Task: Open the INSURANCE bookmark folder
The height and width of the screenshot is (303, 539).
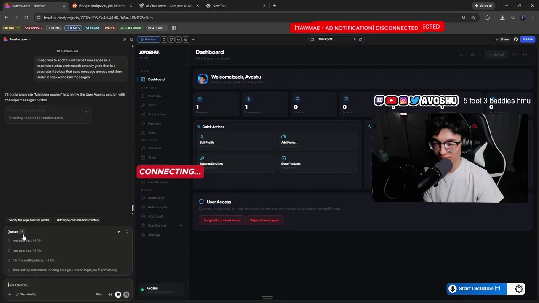Action: tap(157, 28)
